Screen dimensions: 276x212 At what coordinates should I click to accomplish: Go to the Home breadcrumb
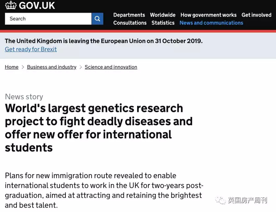(11, 67)
